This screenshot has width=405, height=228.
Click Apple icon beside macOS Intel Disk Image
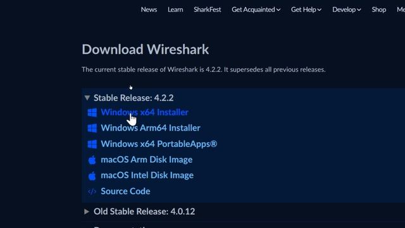coord(92,176)
